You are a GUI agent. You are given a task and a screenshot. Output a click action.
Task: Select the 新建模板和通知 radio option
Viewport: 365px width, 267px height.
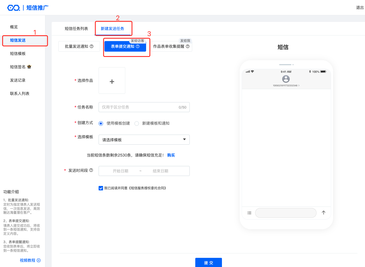pyautogui.click(x=137, y=124)
